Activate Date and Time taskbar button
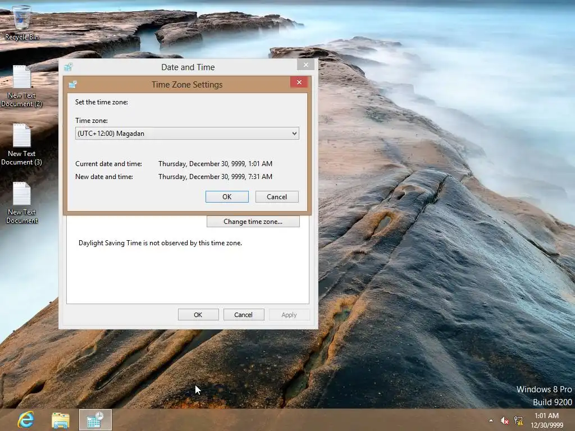The height and width of the screenshot is (431, 575). tap(95, 420)
